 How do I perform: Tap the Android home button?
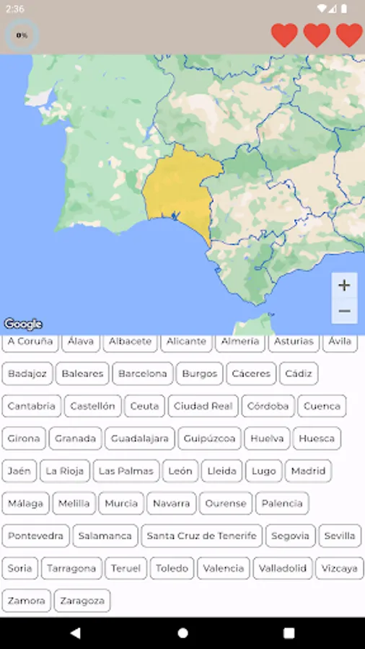tap(182, 633)
